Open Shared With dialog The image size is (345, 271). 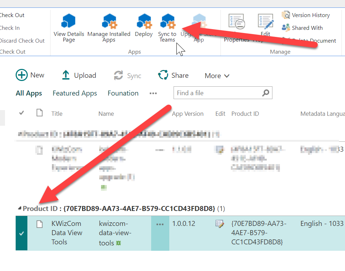[302, 28]
